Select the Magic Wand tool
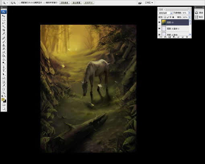This screenshot has height=164, width=205. pyautogui.click(x=4, y=27)
